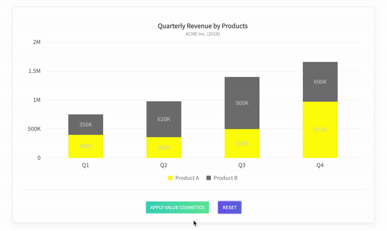
Task: Click the Q4 yellow 973K bar segment
Action: coord(320,129)
